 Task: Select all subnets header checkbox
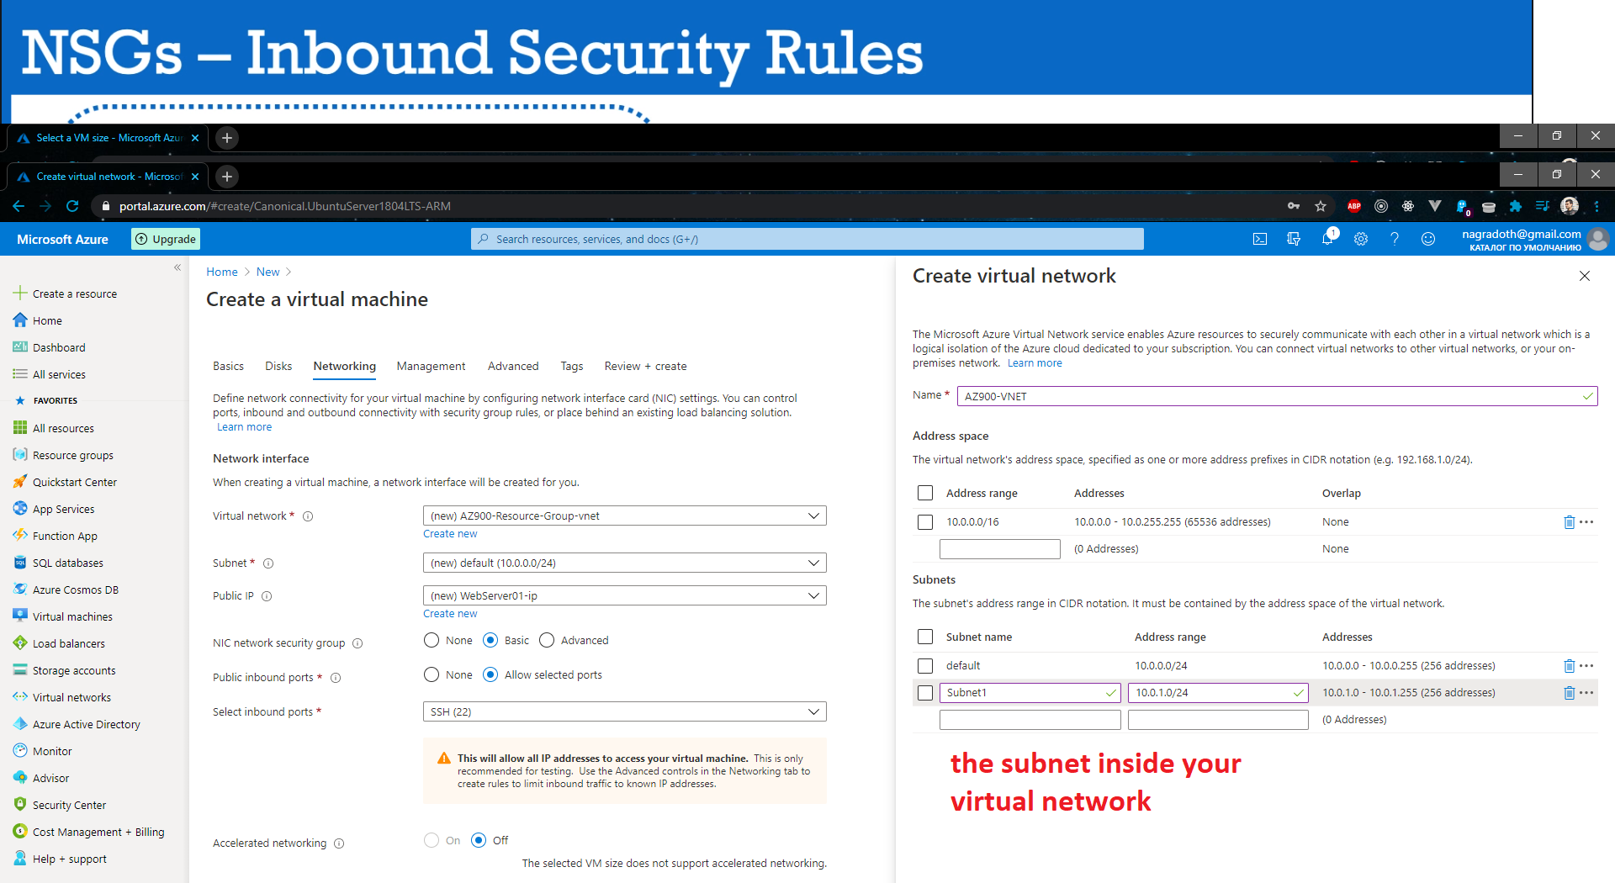click(925, 637)
